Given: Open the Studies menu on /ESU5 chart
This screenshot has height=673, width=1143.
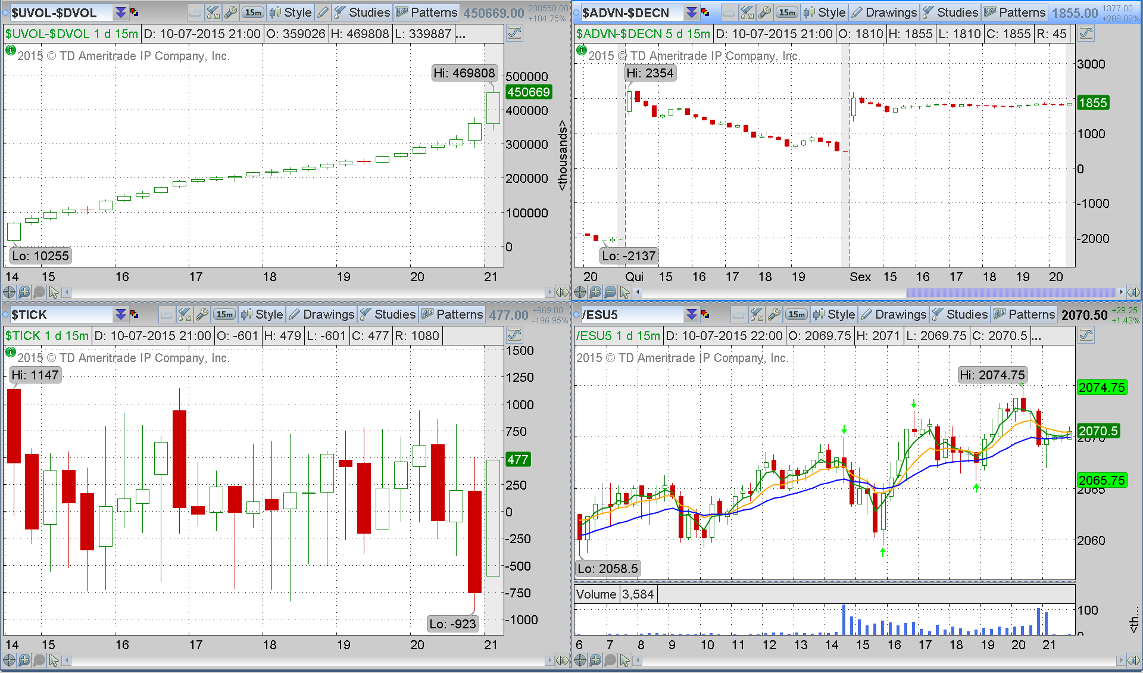Looking at the screenshot, I should [960, 314].
